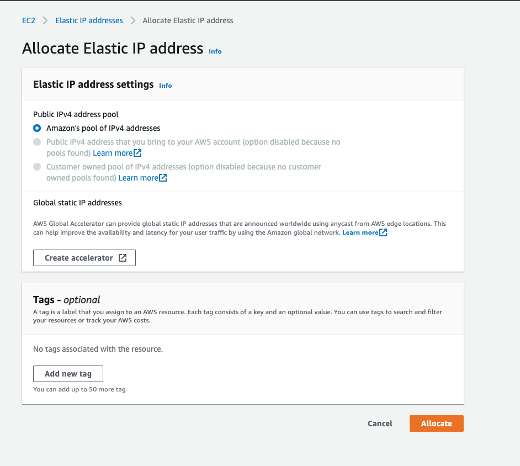Click the Add new tag button
This screenshot has height=466, width=520.
click(68, 374)
